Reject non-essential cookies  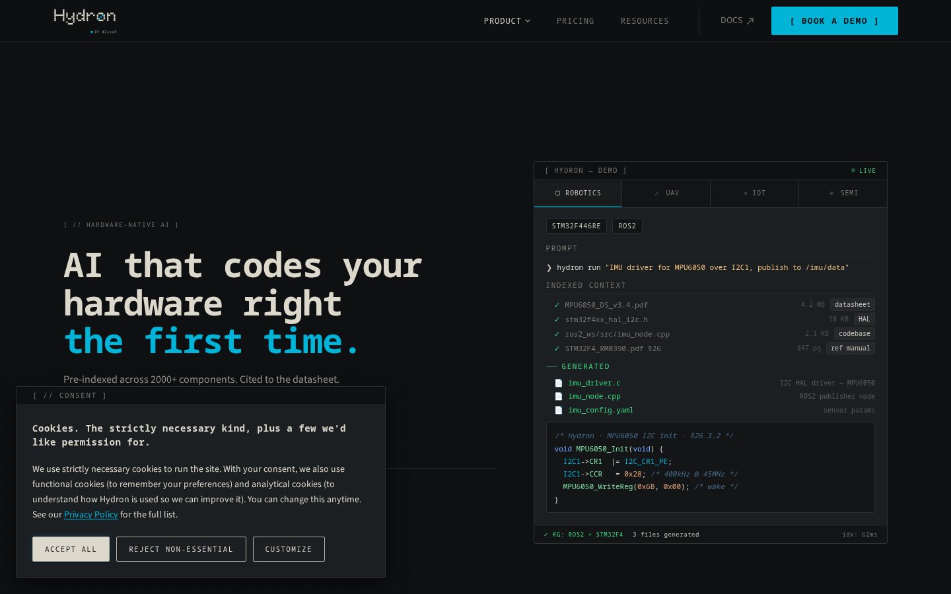click(181, 549)
